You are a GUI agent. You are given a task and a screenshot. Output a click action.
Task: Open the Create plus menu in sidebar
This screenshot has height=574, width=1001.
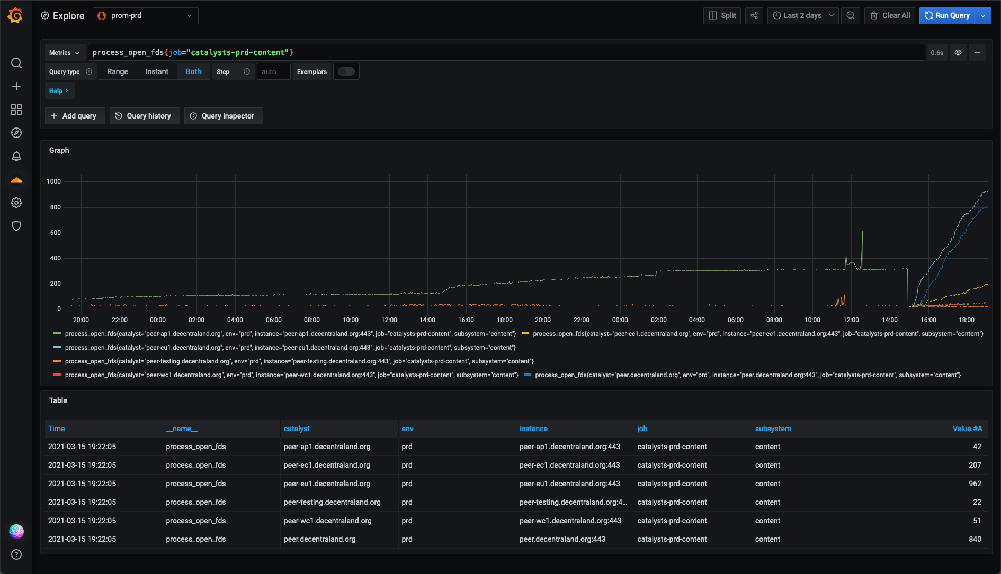click(16, 86)
